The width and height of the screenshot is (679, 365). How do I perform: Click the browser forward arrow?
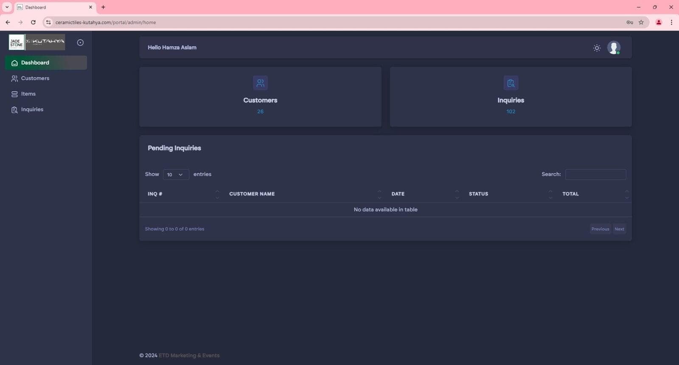[x=20, y=22]
